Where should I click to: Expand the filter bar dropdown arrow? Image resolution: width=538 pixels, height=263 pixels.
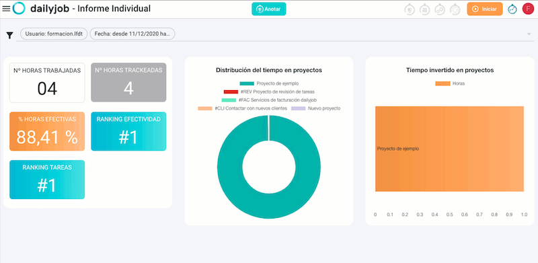click(529, 34)
